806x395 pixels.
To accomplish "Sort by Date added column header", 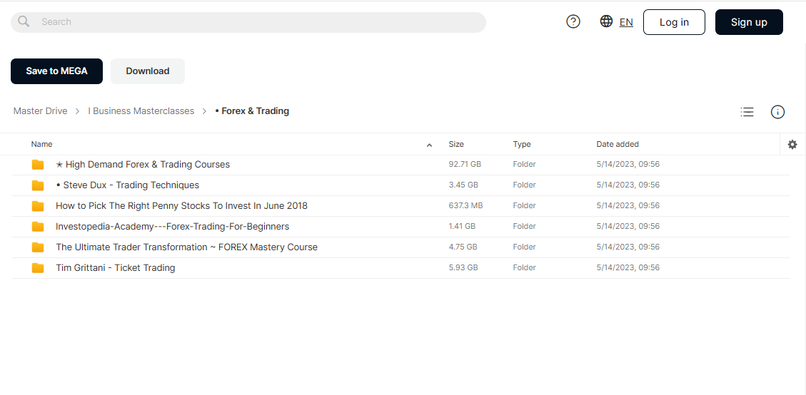I will click(618, 144).
